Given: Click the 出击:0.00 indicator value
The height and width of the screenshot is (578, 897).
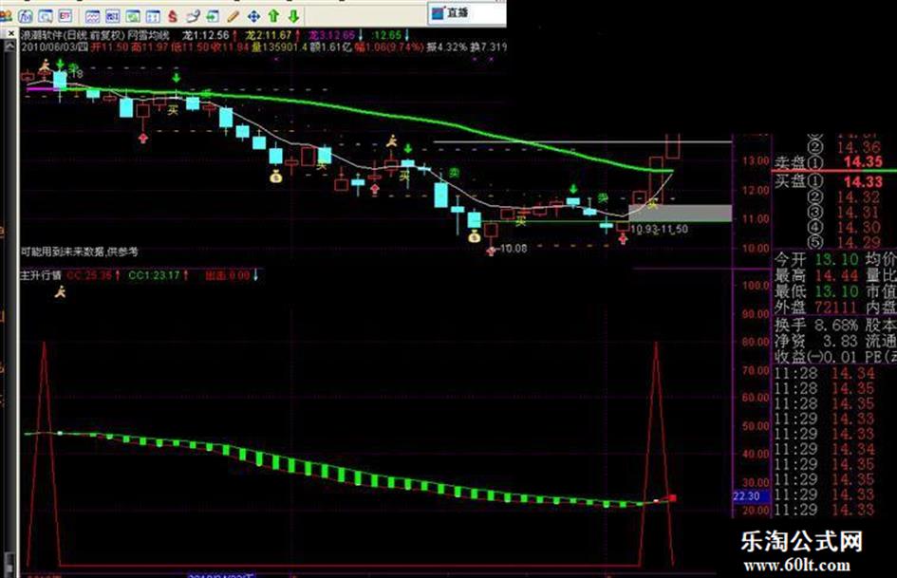Looking at the screenshot, I should 228,275.
